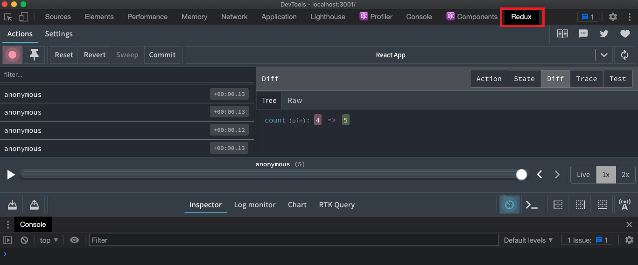Switch to the Diff view
Image resolution: width=638 pixels, height=265 pixels.
tap(555, 79)
